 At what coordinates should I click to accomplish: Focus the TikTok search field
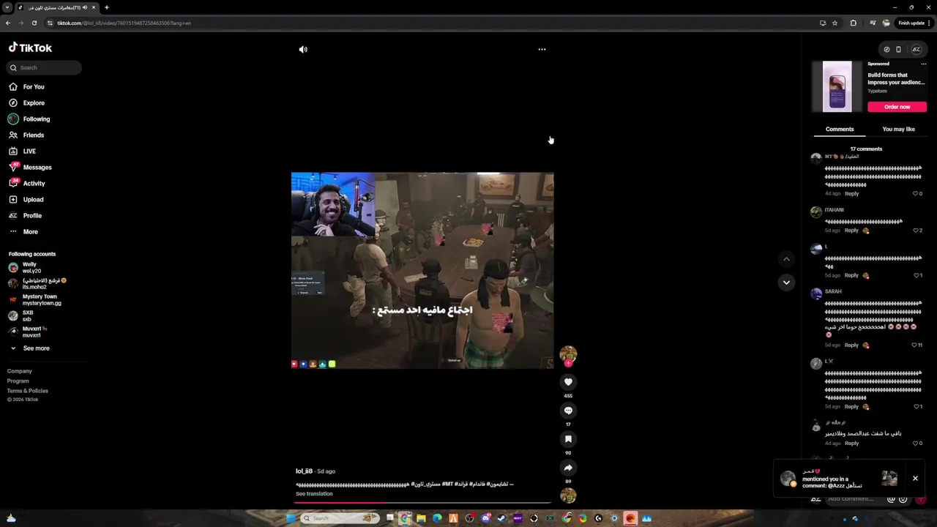coord(45,67)
